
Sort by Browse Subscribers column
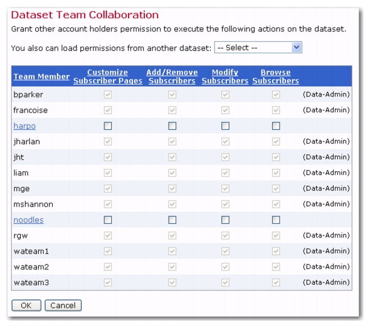pos(275,76)
